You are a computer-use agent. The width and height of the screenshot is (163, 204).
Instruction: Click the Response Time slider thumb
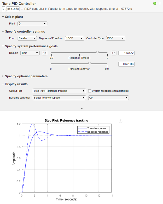(97, 53)
